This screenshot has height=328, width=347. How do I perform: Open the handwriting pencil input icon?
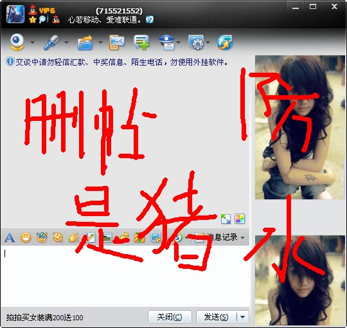[90, 238]
